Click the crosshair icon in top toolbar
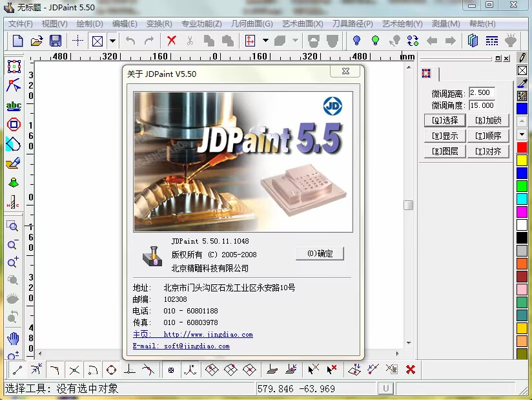The width and height of the screenshot is (532, 400). click(x=77, y=41)
